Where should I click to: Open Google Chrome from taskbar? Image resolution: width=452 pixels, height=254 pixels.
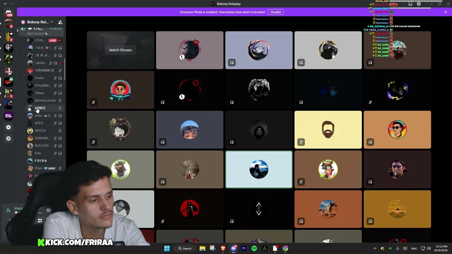pos(285,248)
